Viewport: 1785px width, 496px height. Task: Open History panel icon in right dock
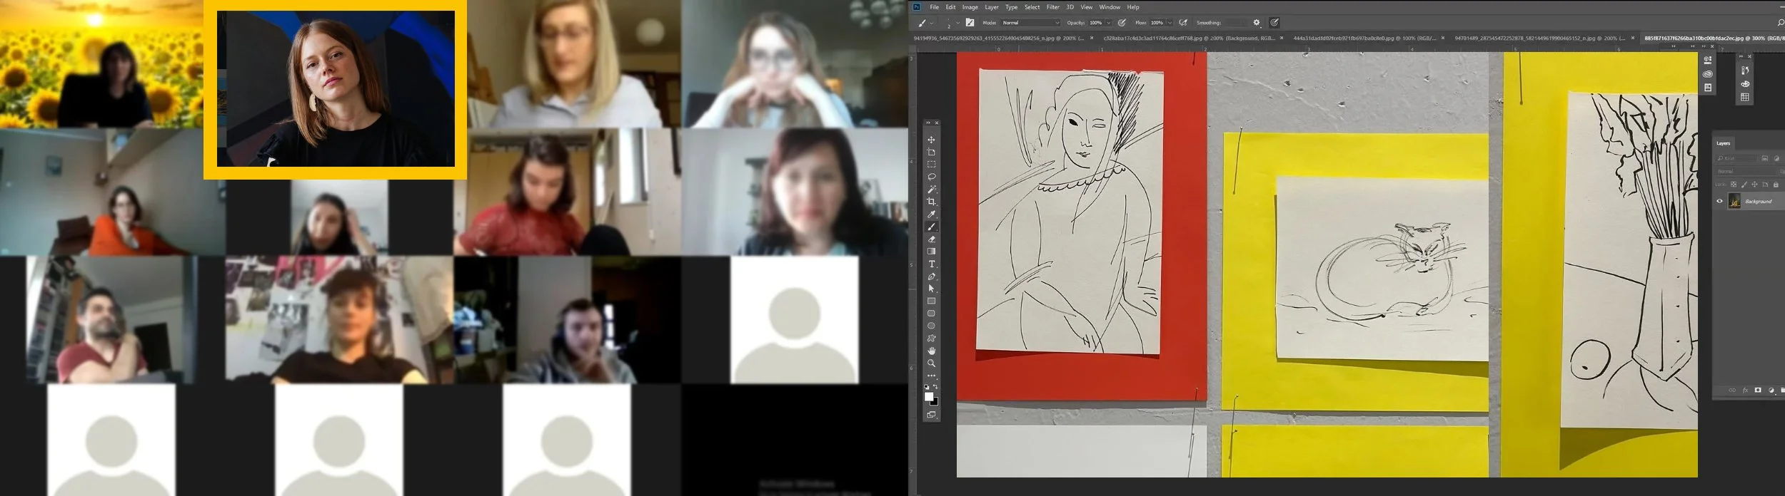(x=1745, y=70)
